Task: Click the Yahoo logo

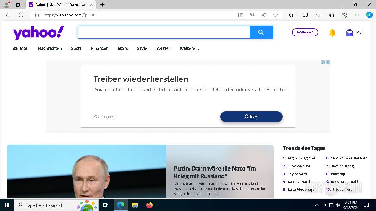Action: point(38,33)
